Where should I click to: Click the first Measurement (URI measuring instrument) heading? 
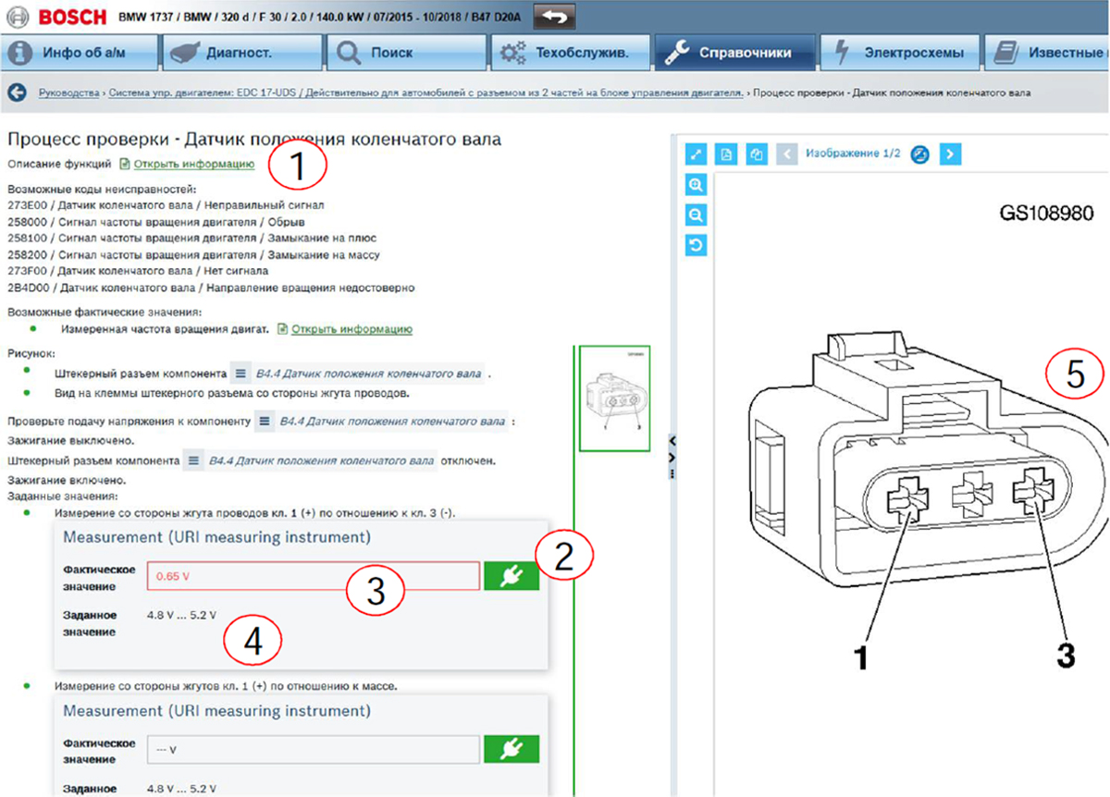pyautogui.click(x=216, y=536)
